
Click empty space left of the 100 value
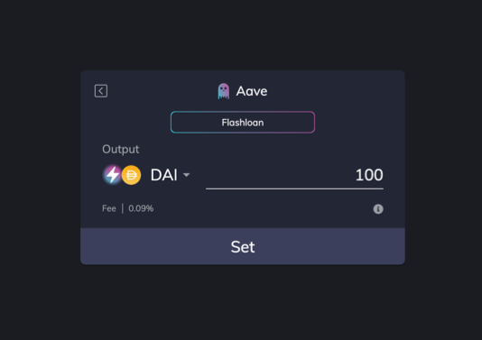point(277,175)
